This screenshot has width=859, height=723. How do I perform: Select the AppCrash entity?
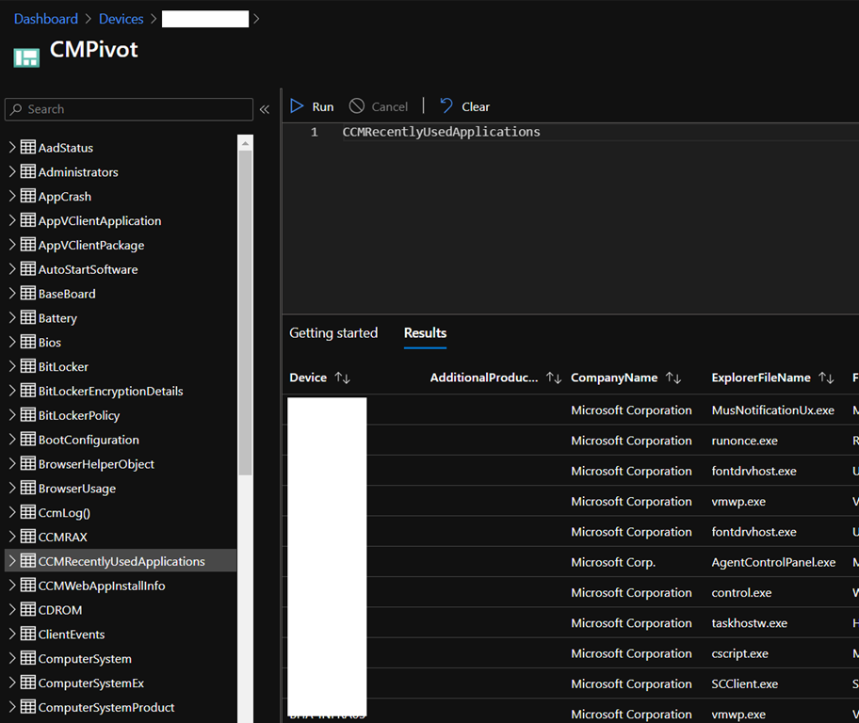point(65,197)
